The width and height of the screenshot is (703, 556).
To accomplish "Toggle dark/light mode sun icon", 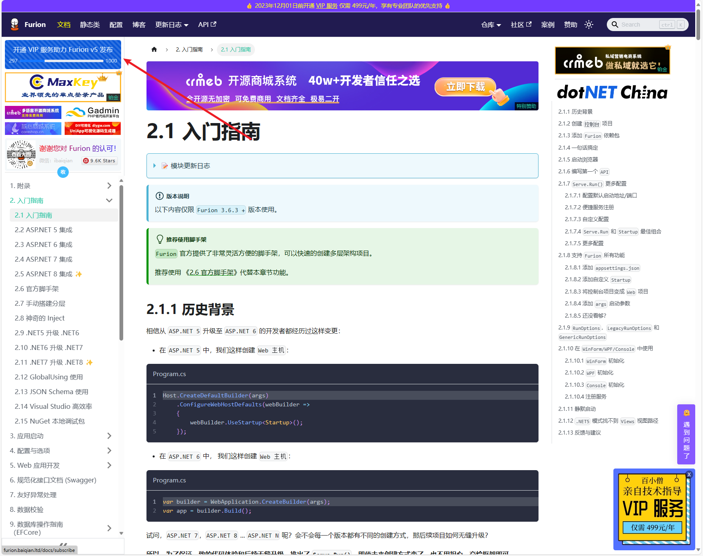I will (x=589, y=25).
